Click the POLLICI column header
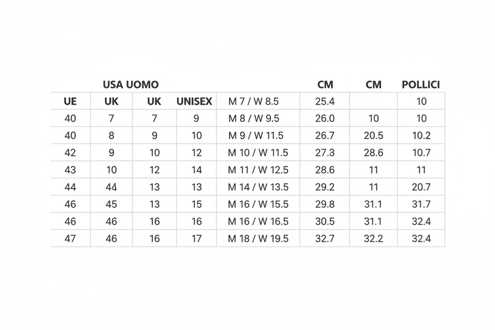Image resolution: width=495 pixels, height=330 pixels. pyautogui.click(x=421, y=84)
